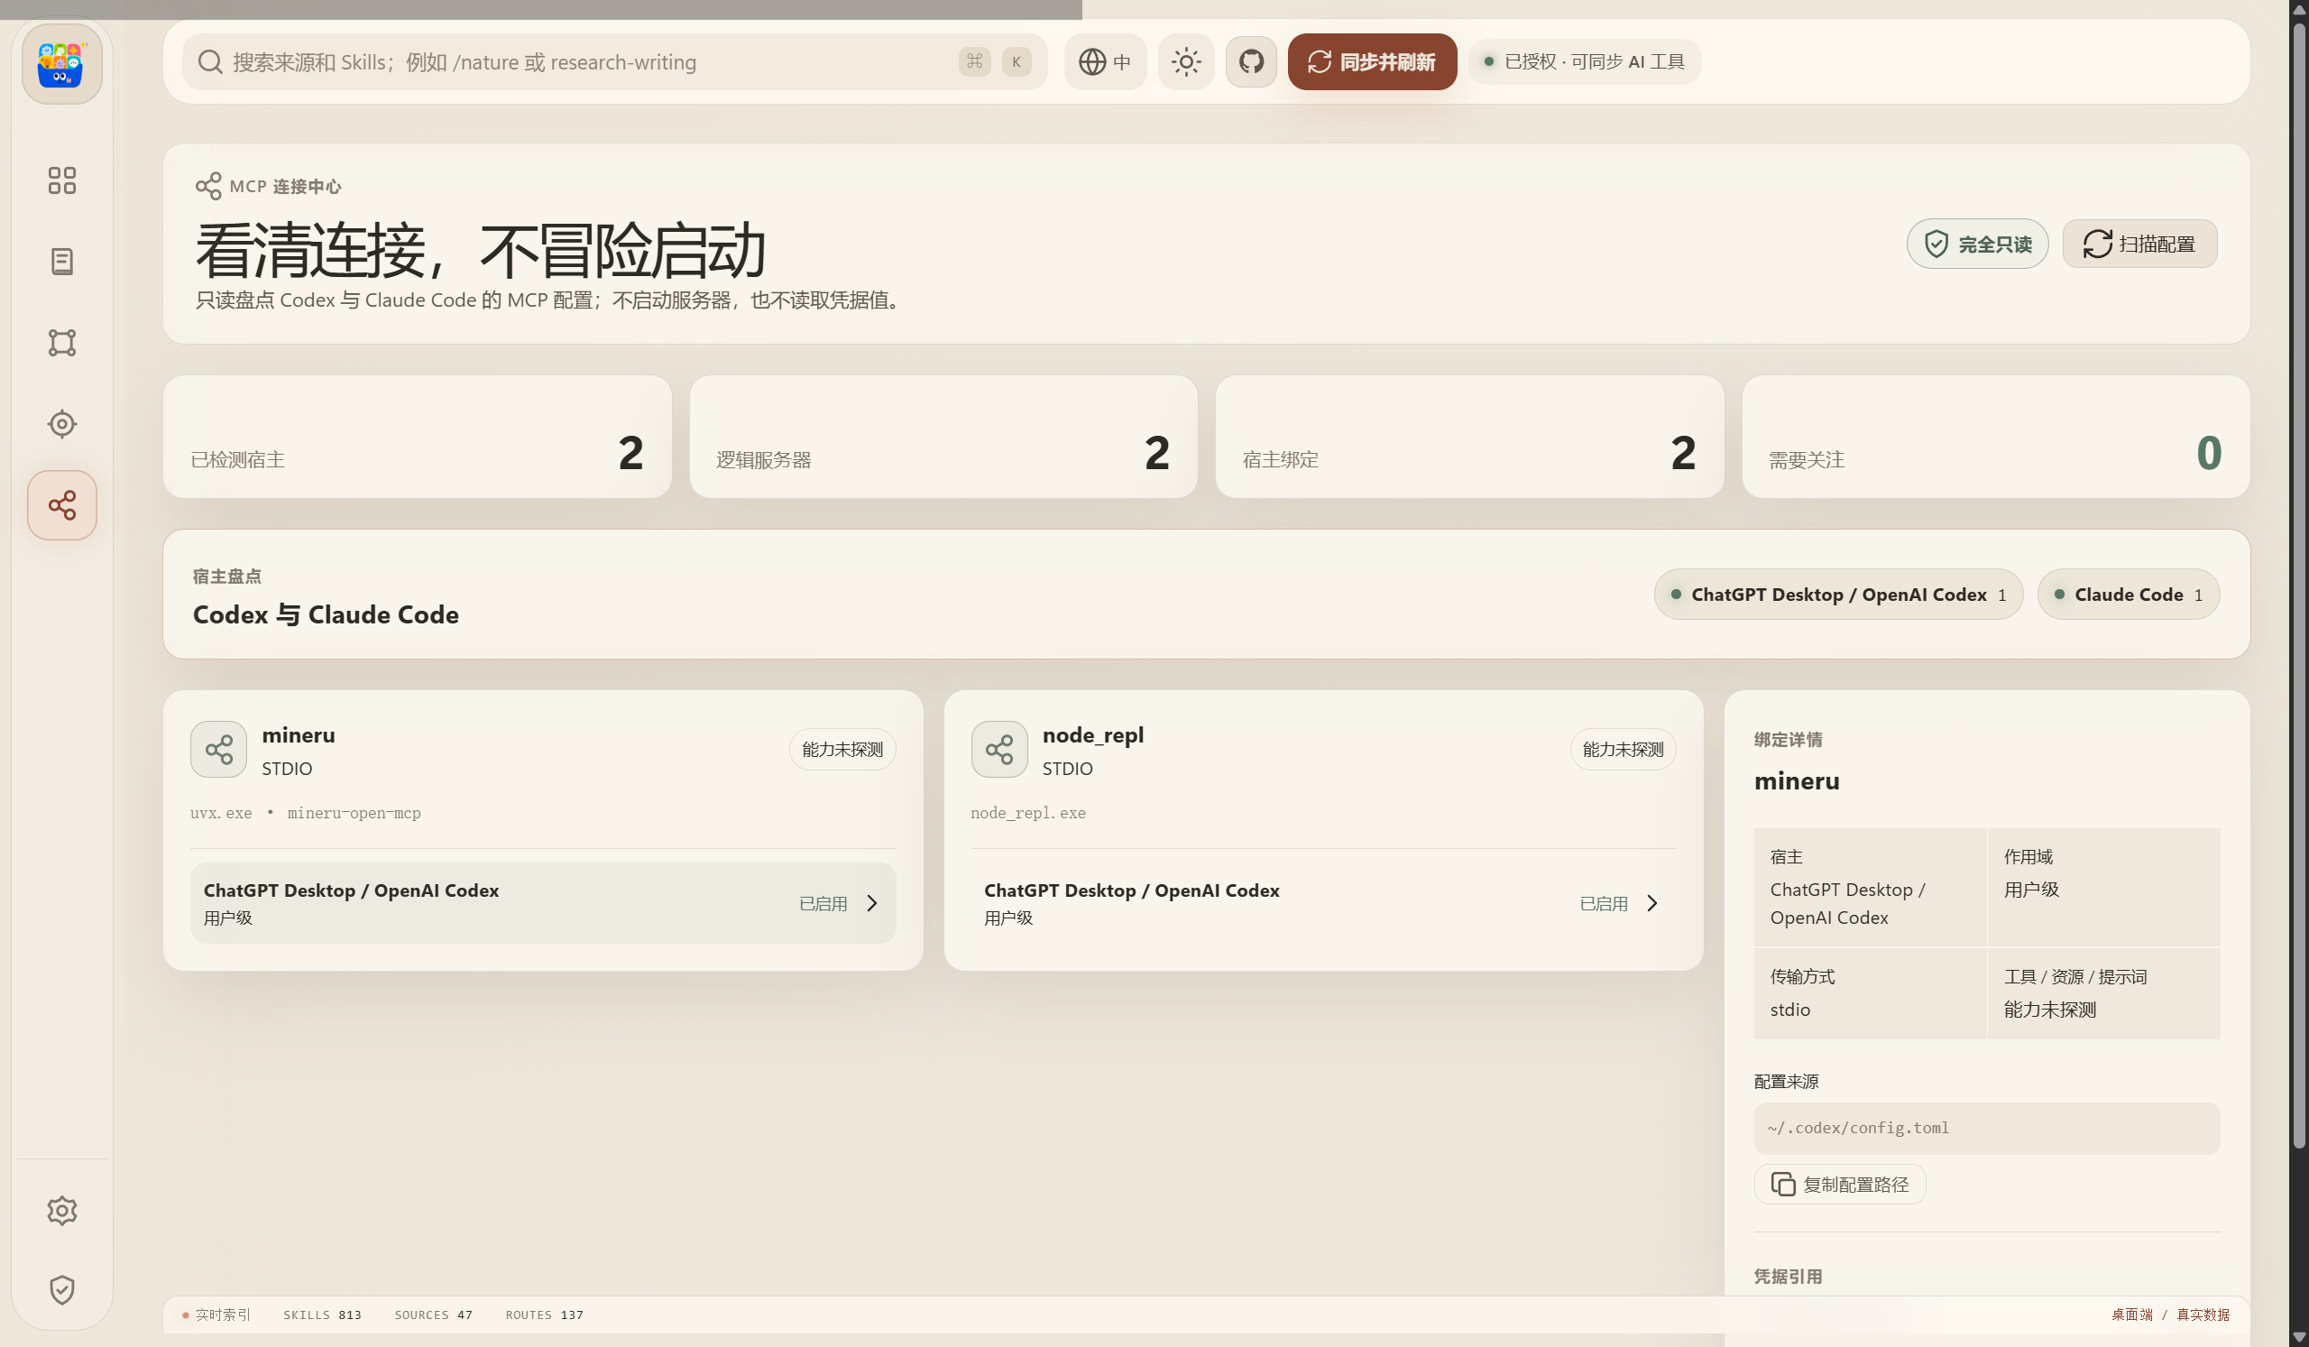Click the 需要关注 stat card

coord(1996,437)
